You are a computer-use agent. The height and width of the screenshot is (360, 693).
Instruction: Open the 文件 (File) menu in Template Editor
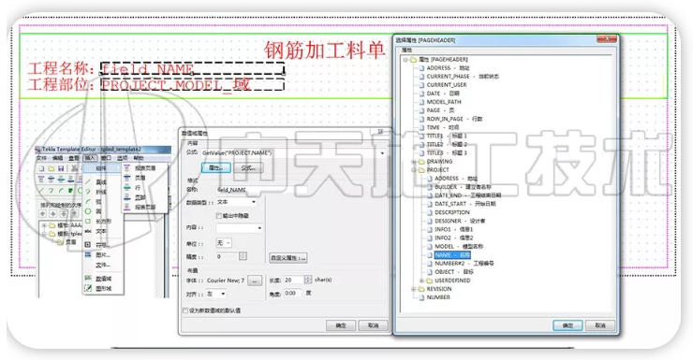click(41, 158)
